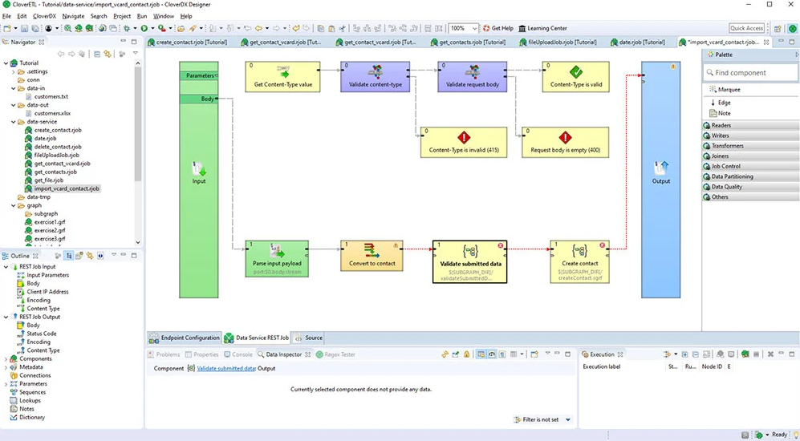800x441 pixels.
Task: Switch to create_contact.rjob editor tab
Action: pos(188,42)
